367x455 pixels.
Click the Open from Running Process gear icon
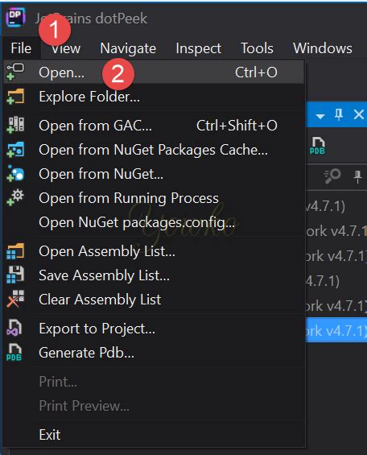click(x=15, y=197)
